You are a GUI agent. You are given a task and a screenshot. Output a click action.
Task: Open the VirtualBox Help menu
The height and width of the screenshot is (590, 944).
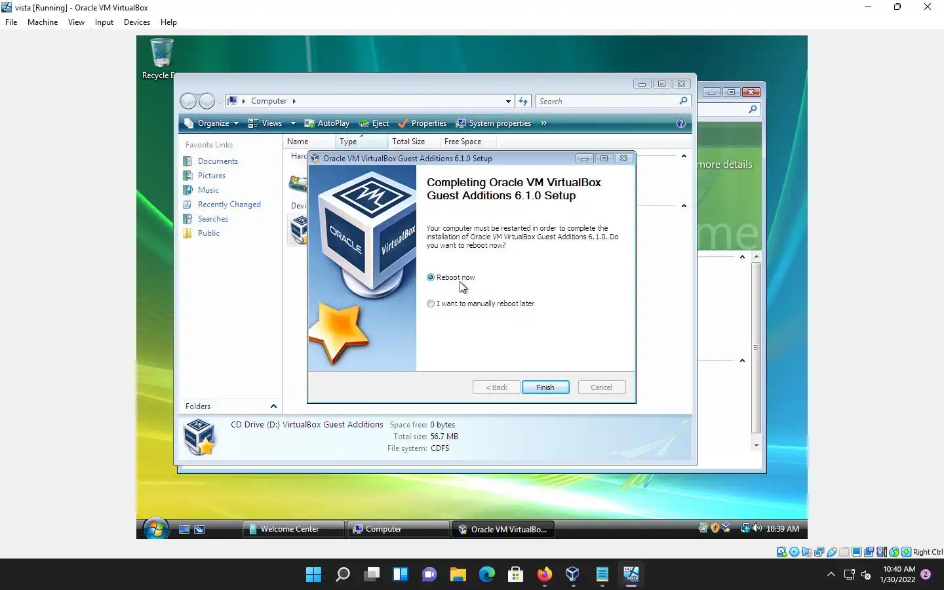pyautogui.click(x=168, y=22)
